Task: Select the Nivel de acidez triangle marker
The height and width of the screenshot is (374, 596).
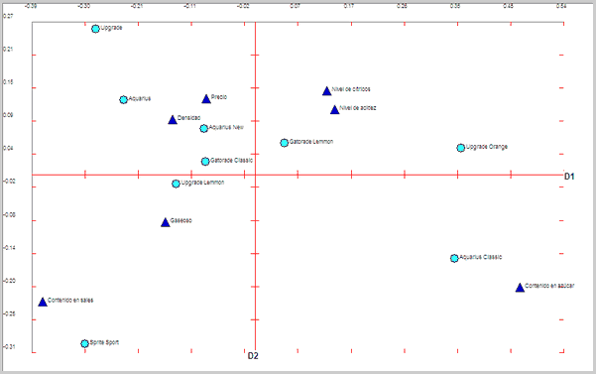Action: (x=335, y=110)
